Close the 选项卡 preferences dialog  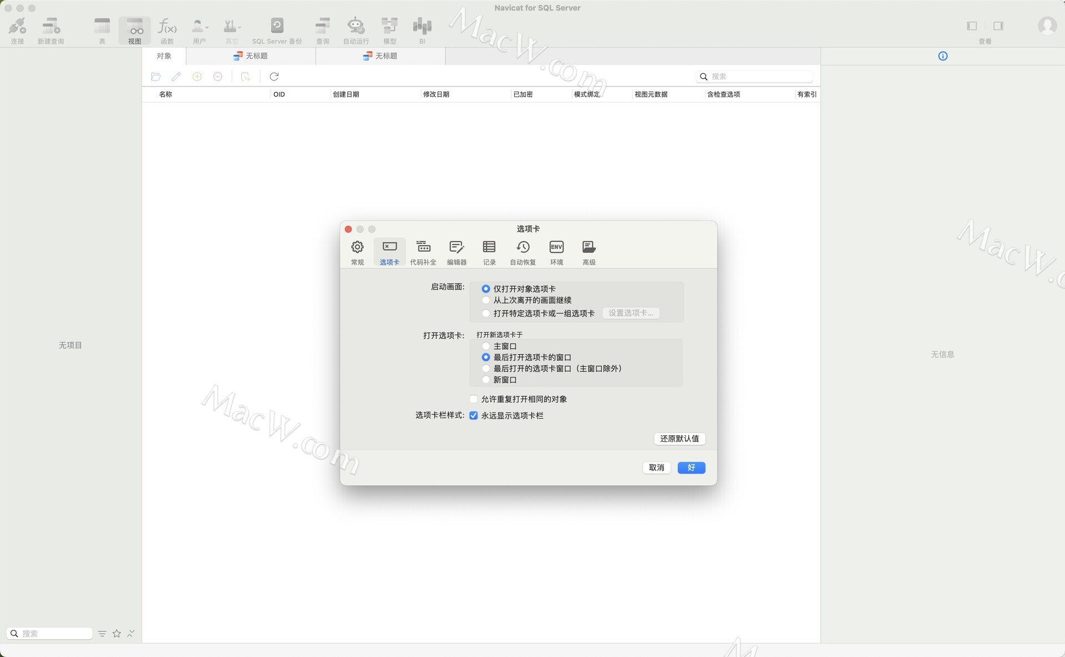[348, 229]
